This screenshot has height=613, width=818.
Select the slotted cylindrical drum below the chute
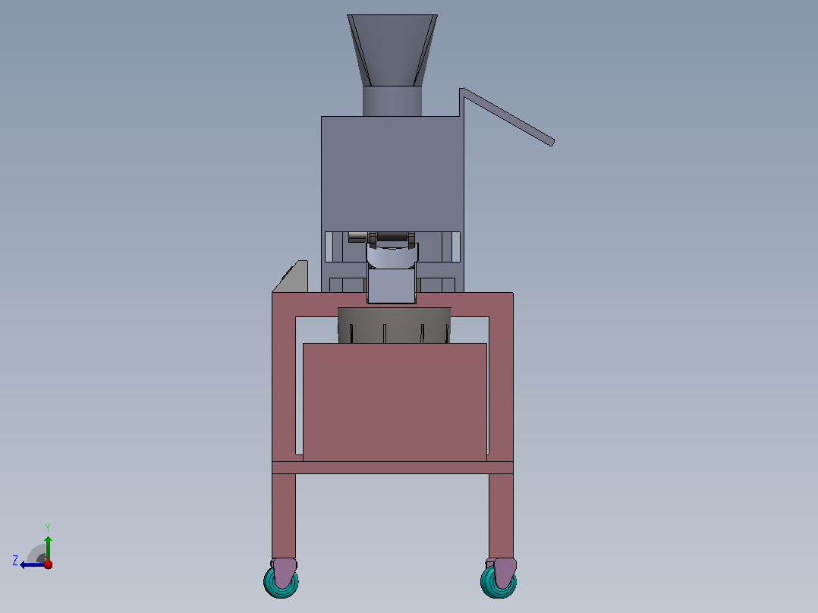(x=395, y=325)
